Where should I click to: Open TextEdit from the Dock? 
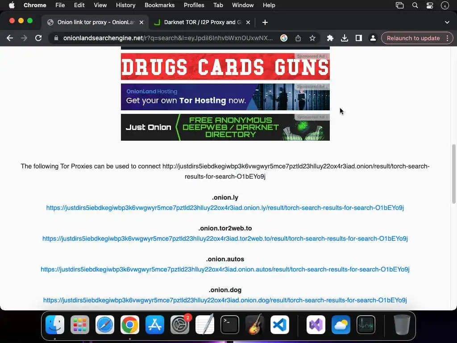[x=204, y=325]
